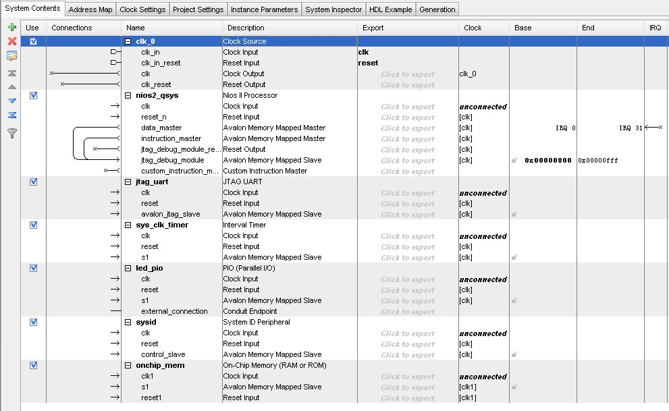The height and width of the screenshot is (411, 669).
Task: Select end address 0x00000fff
Action: coord(597,161)
